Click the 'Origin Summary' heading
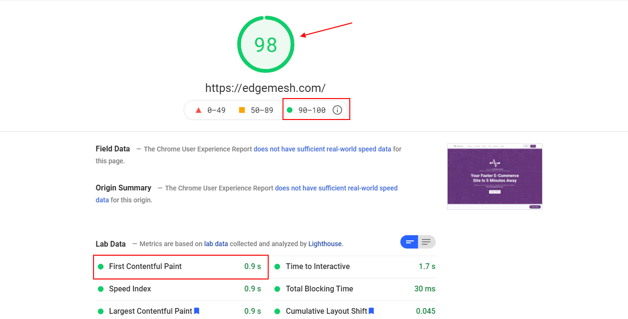This screenshot has height=319, width=628. coord(124,188)
